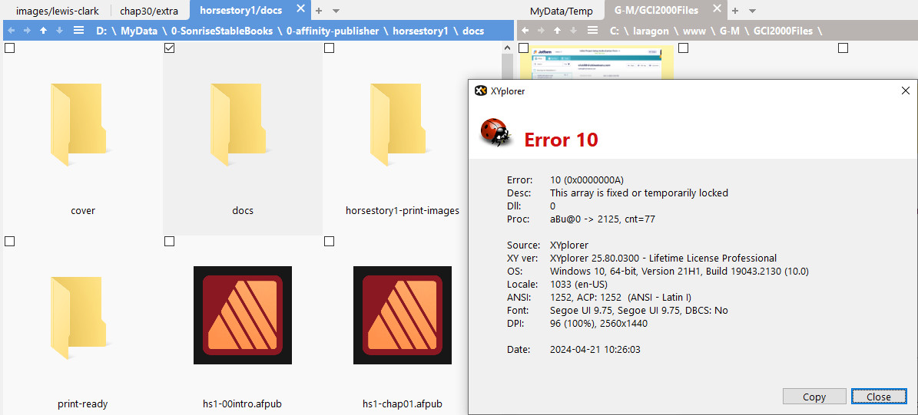
Task: Tick the hs1-00intro.afpub checkbox
Action: 169,242
